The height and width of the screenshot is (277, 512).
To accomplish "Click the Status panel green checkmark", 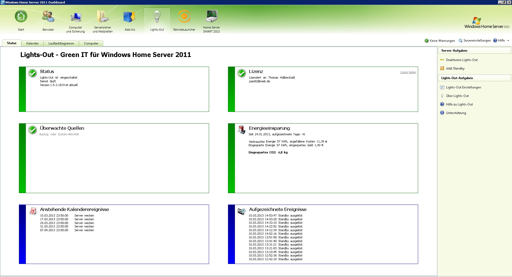I will pyautogui.click(x=33, y=73).
